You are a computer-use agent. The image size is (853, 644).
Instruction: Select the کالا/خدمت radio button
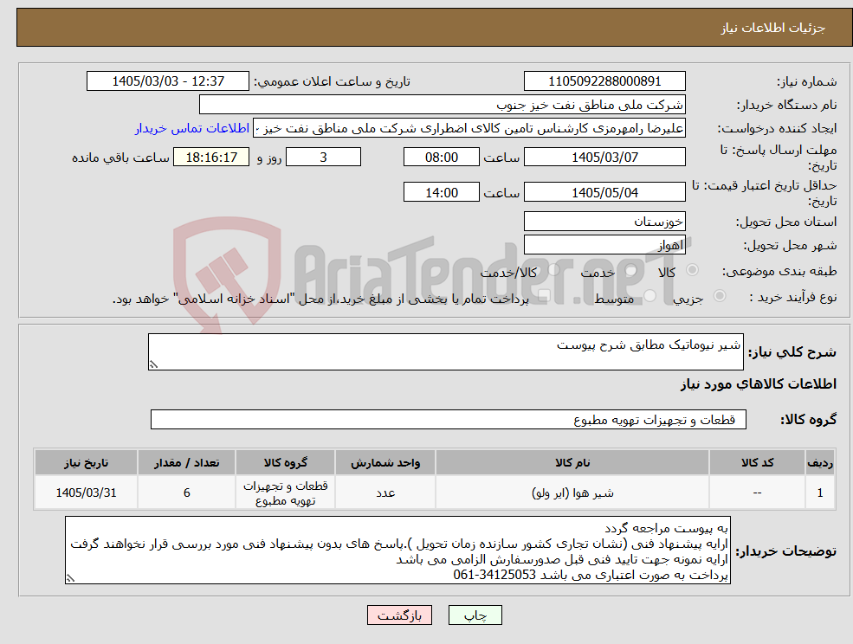pos(553,270)
